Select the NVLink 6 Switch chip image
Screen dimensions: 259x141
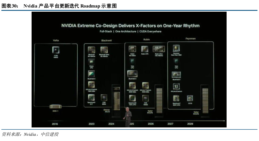coord(132,86)
